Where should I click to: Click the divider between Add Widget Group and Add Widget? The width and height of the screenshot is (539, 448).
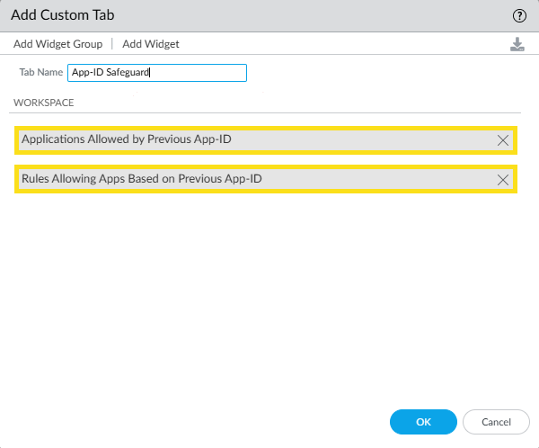pos(112,44)
